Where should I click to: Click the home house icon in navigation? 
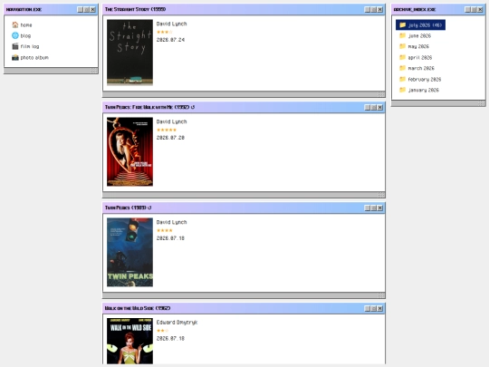15,24
